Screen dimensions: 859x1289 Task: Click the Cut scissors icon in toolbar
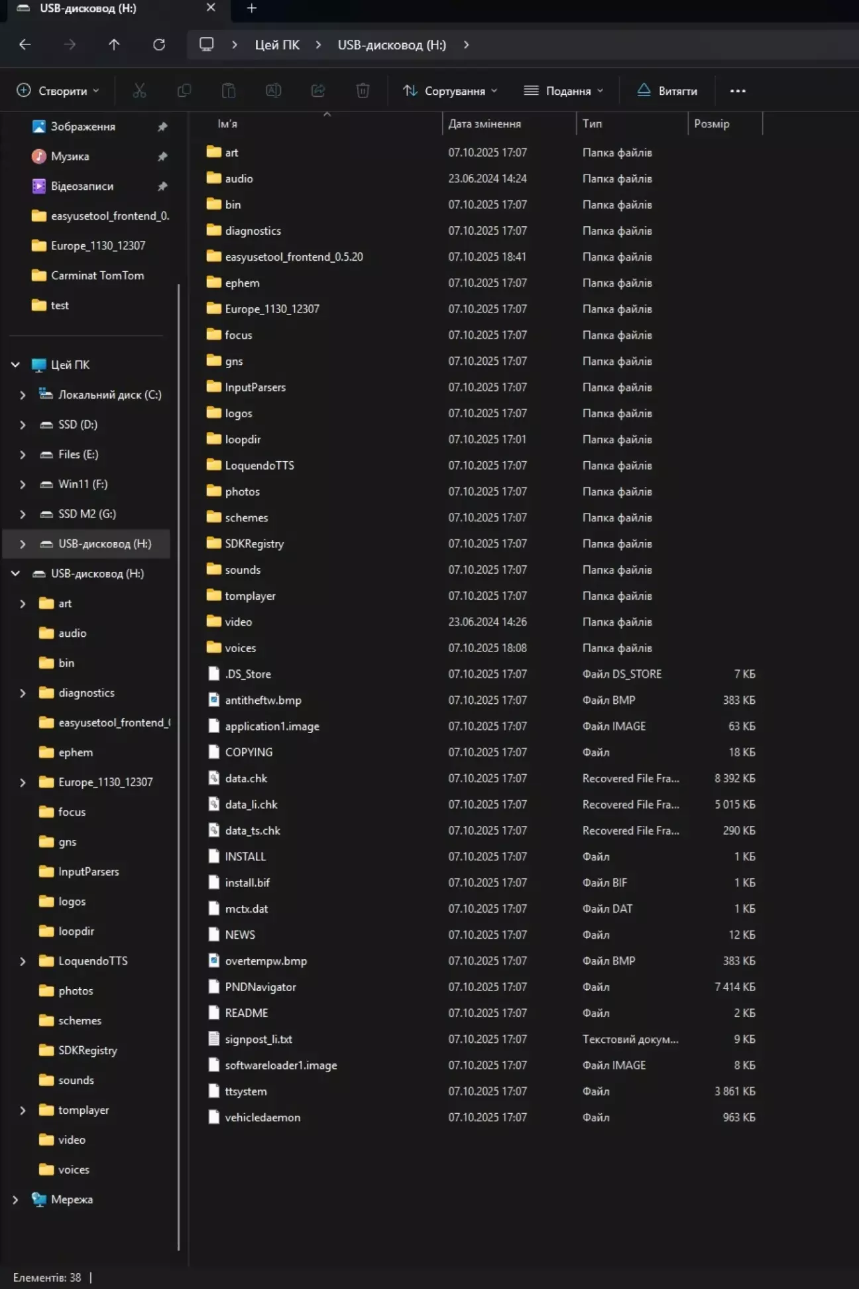[x=139, y=91]
